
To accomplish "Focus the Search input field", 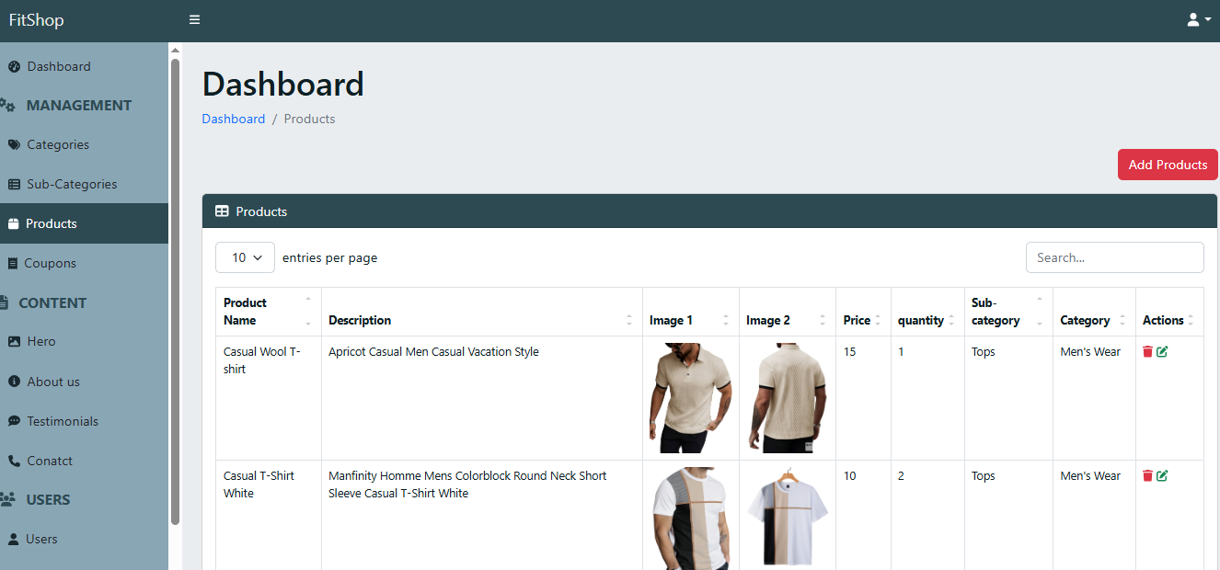I will click(1114, 258).
